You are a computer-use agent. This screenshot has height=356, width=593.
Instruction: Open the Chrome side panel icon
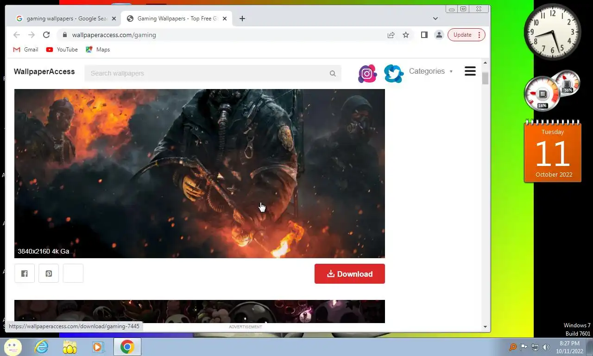(424, 35)
